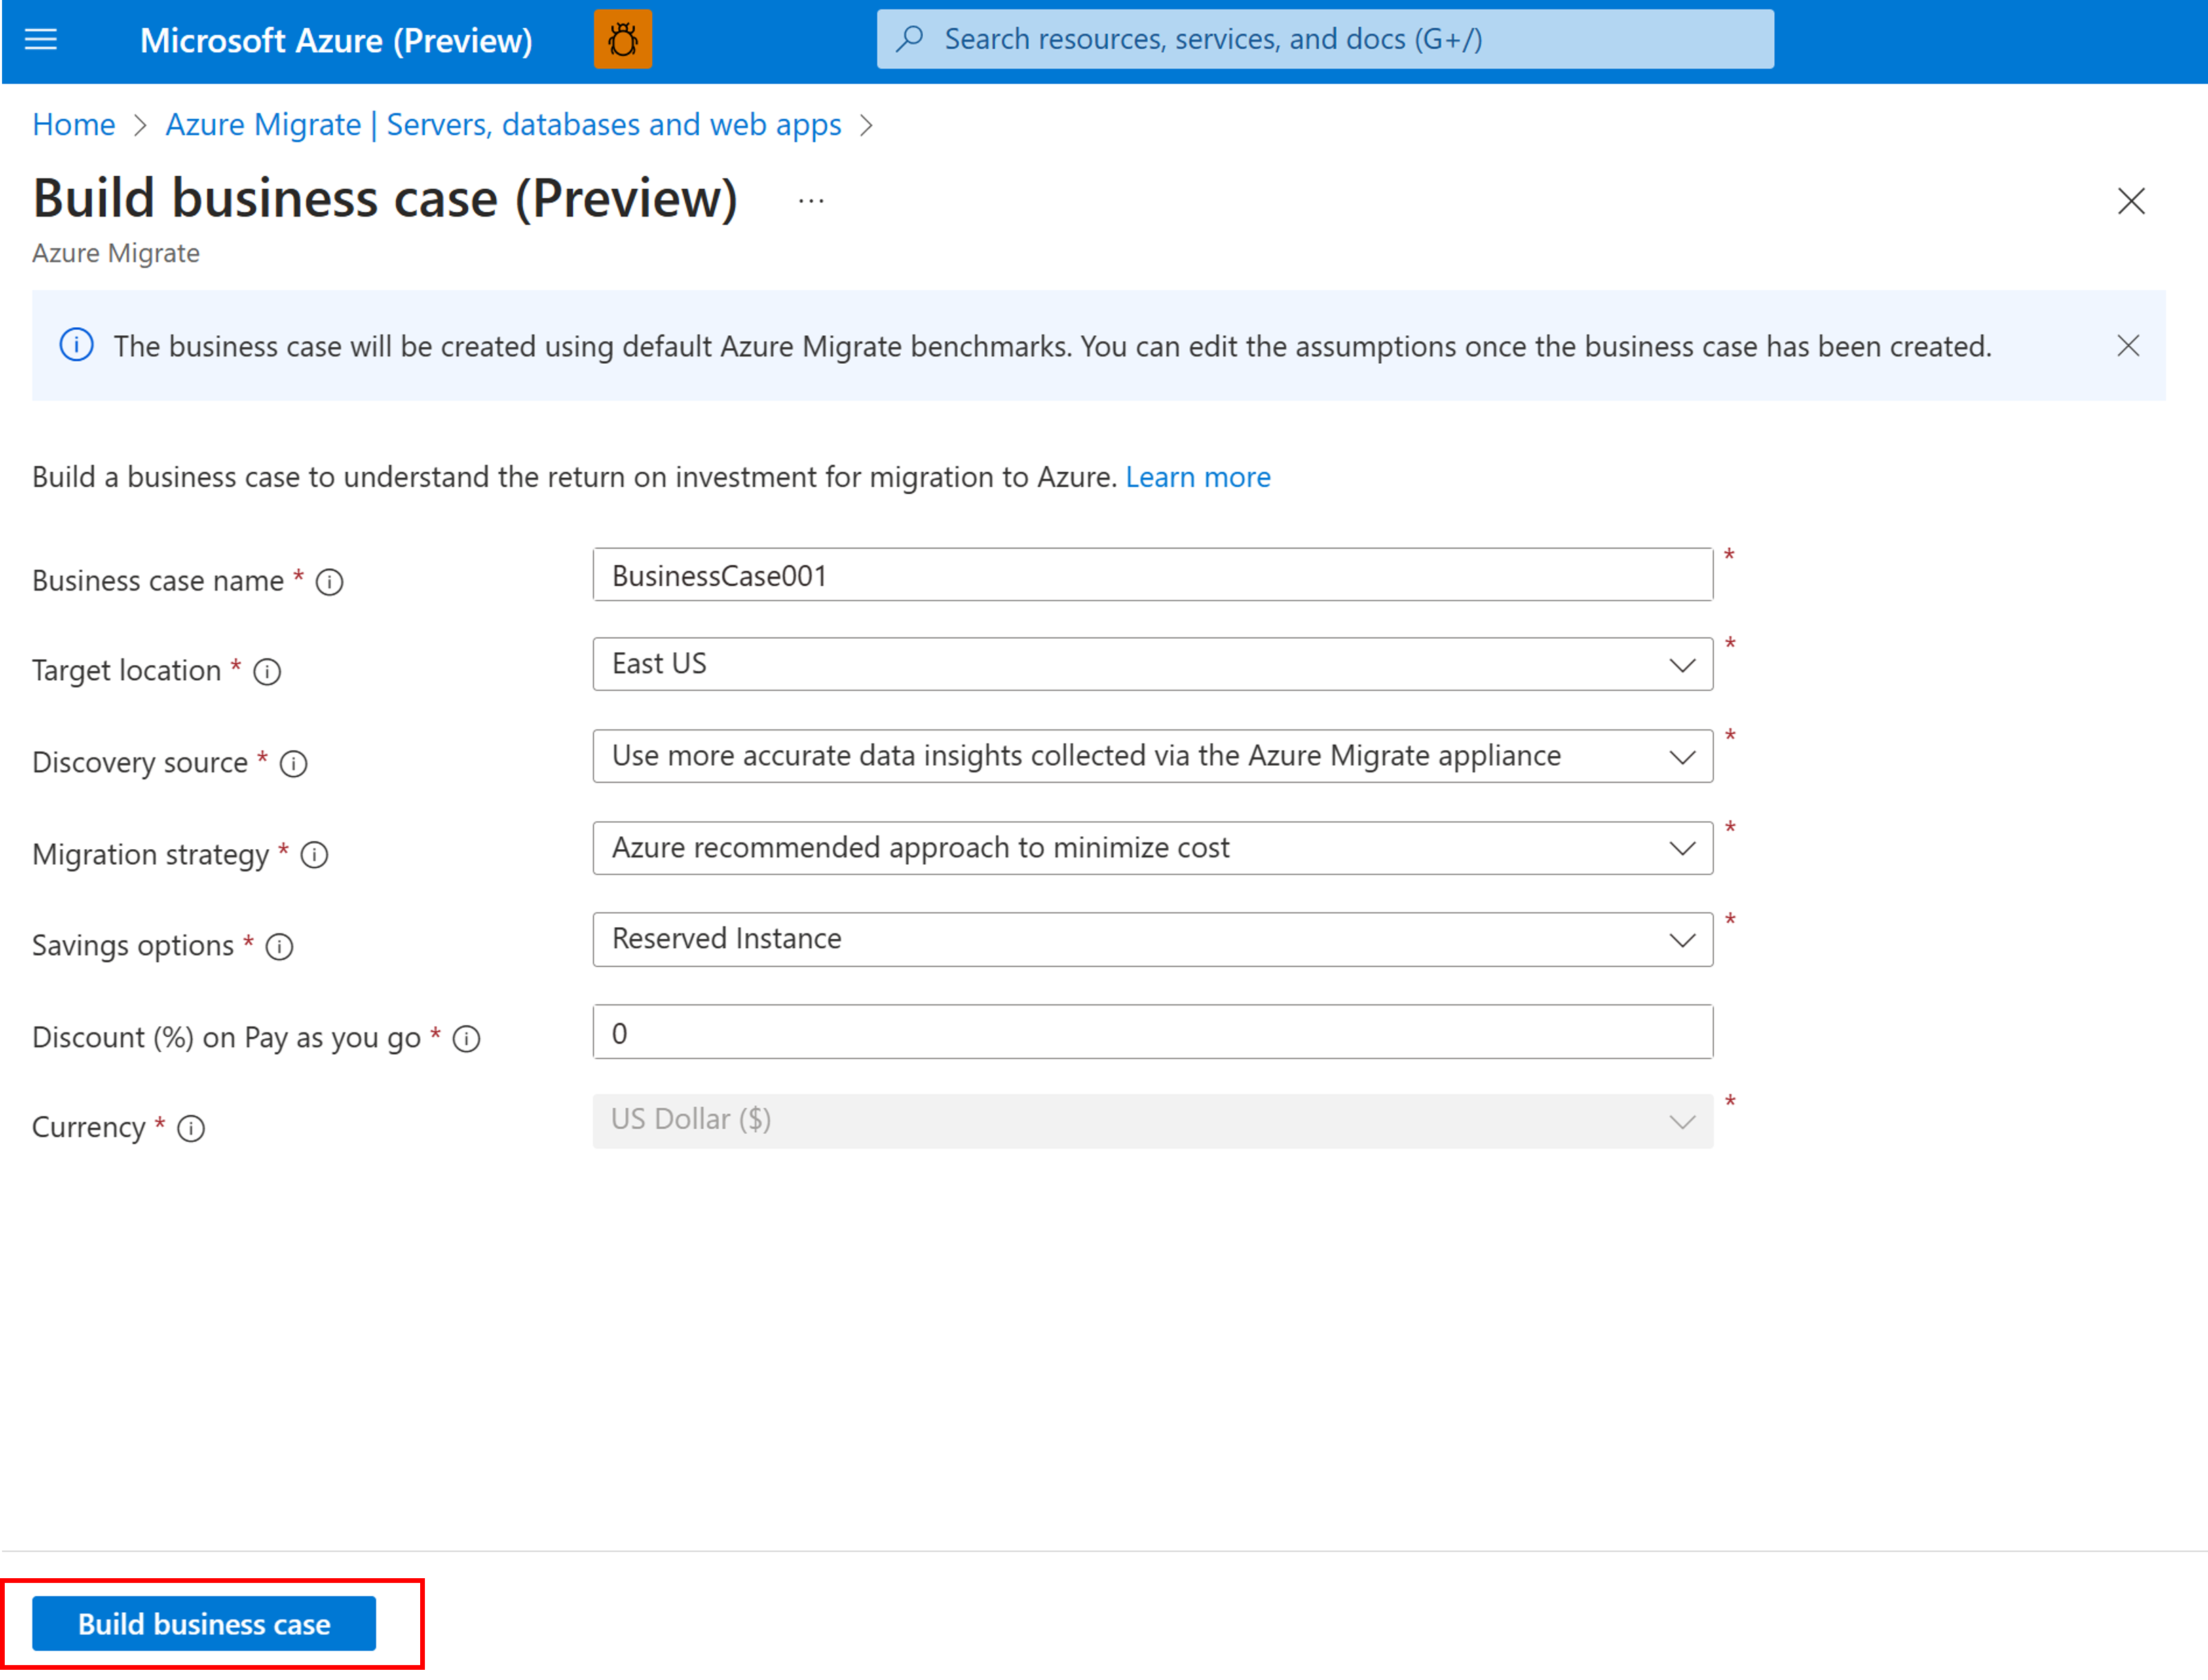The height and width of the screenshot is (1680, 2208).
Task: Expand the Savings options dropdown
Action: 1684,937
